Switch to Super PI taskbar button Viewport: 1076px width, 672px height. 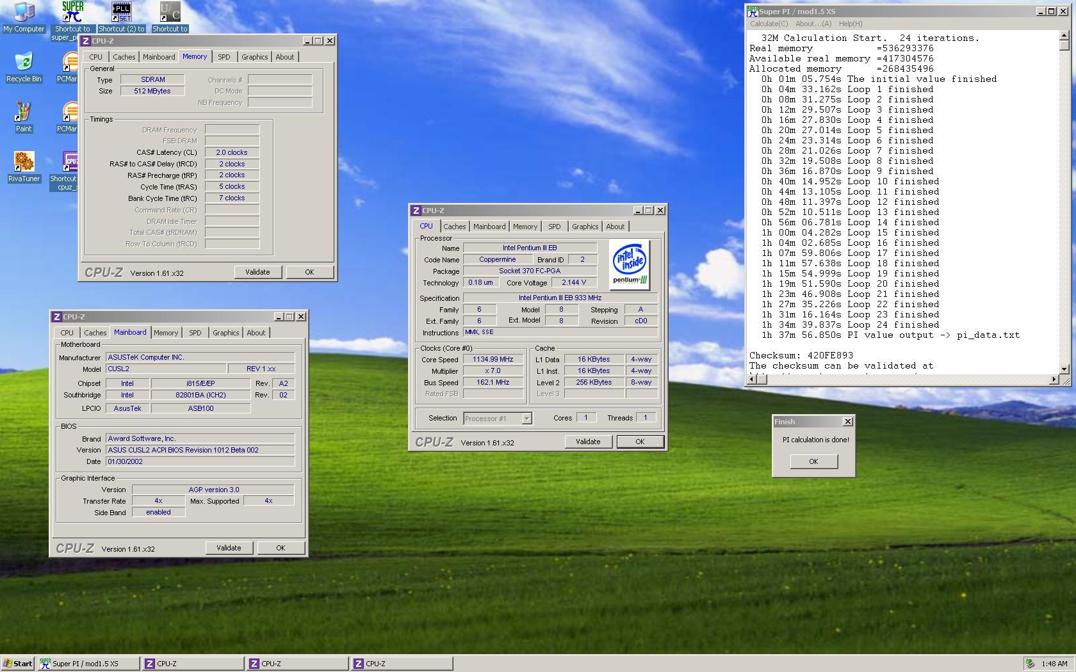click(x=88, y=664)
